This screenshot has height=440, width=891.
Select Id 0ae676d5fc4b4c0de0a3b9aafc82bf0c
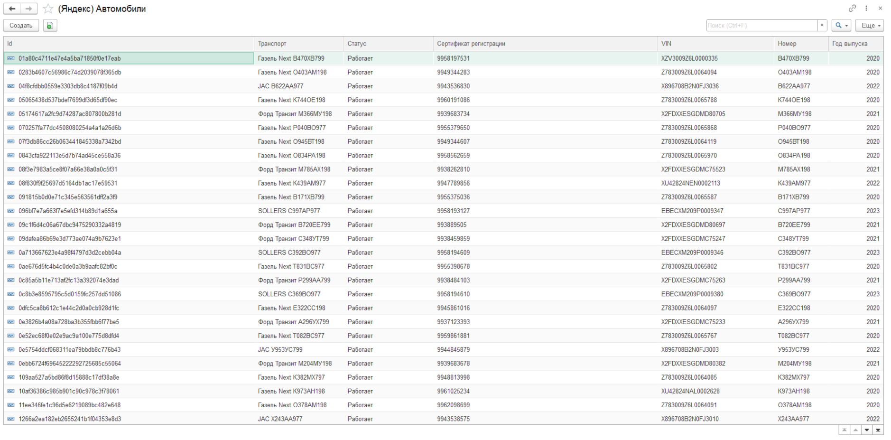[68, 266]
